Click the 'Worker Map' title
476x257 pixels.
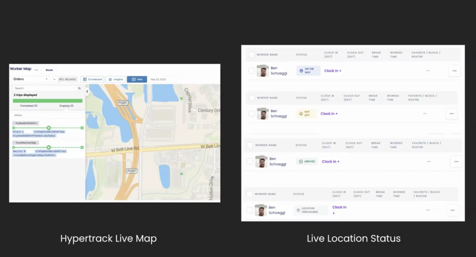pos(21,69)
